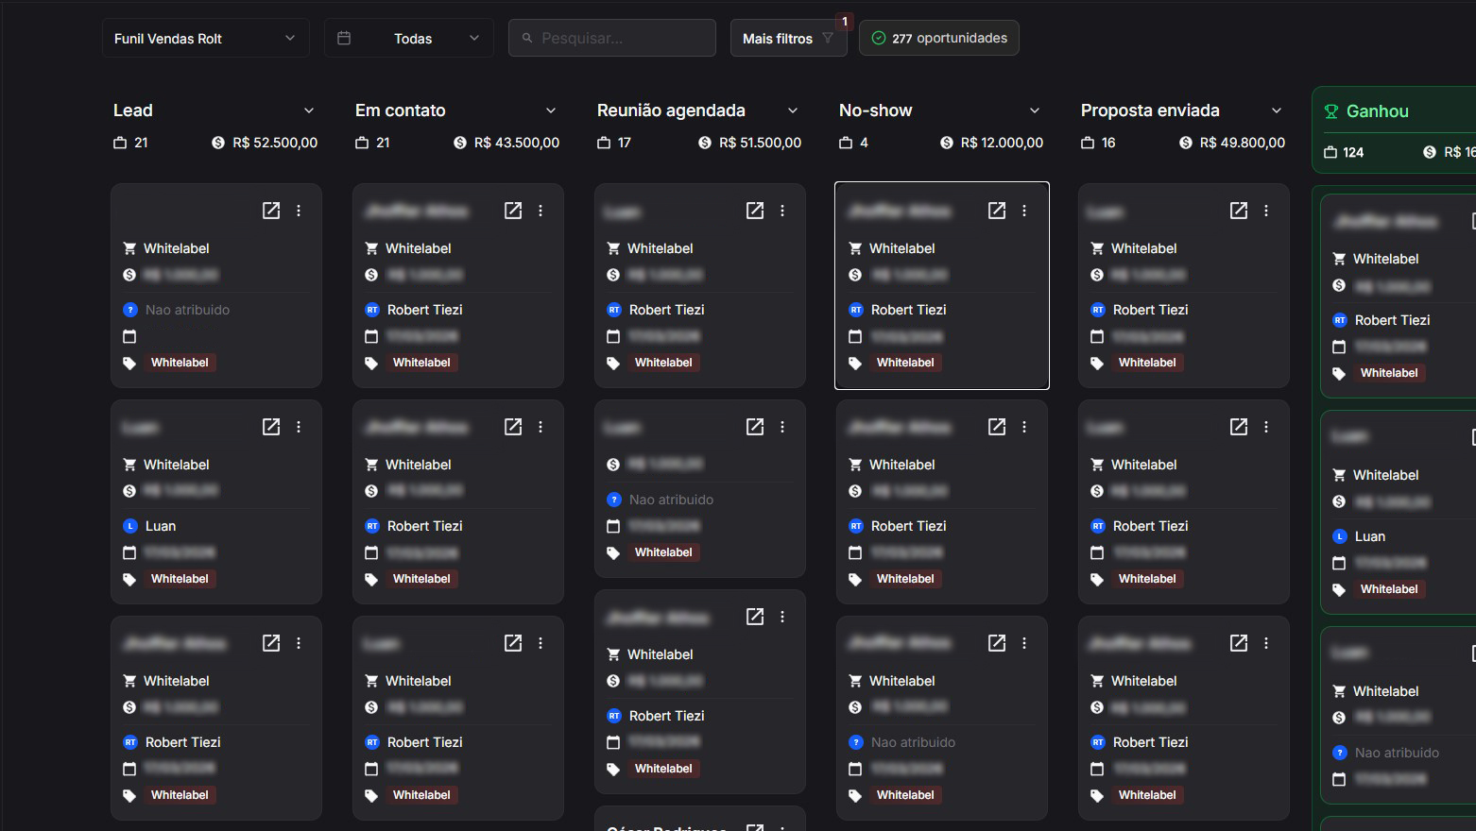Click the tag icon on Lead Robert Tiezi card
The height and width of the screenshot is (831, 1476).
(x=129, y=795)
